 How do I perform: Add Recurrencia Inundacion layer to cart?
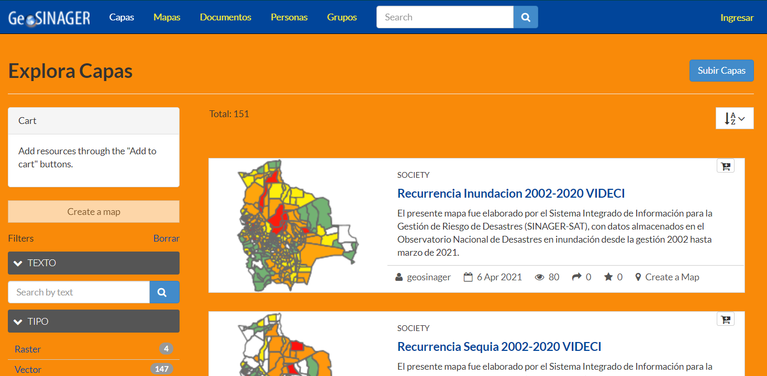(x=726, y=166)
